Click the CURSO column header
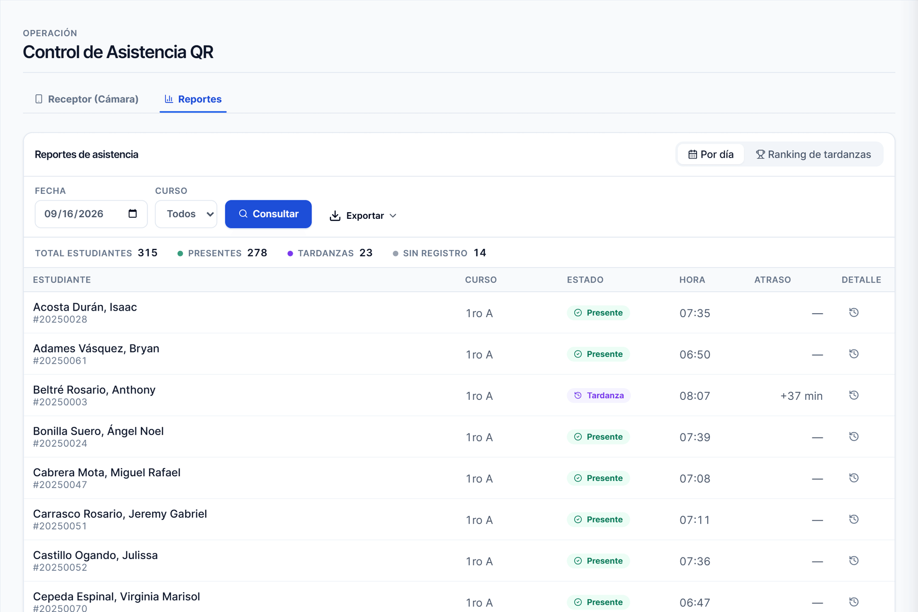Screen dimensions: 918x612 point(481,279)
